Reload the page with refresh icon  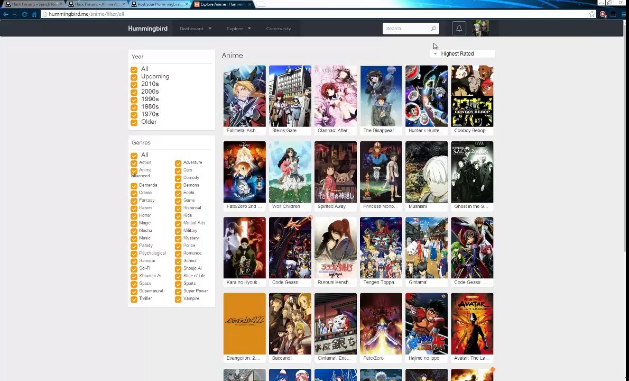pos(24,14)
